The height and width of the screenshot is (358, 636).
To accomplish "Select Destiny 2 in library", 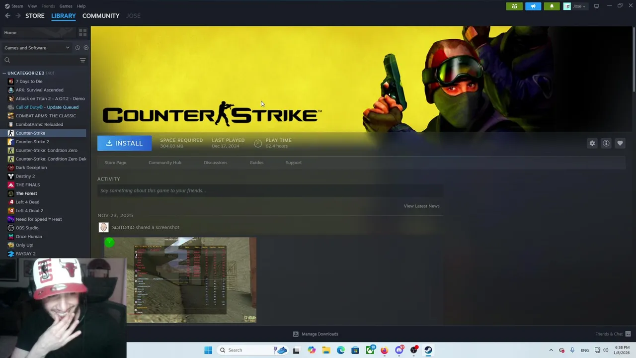I will [x=25, y=176].
